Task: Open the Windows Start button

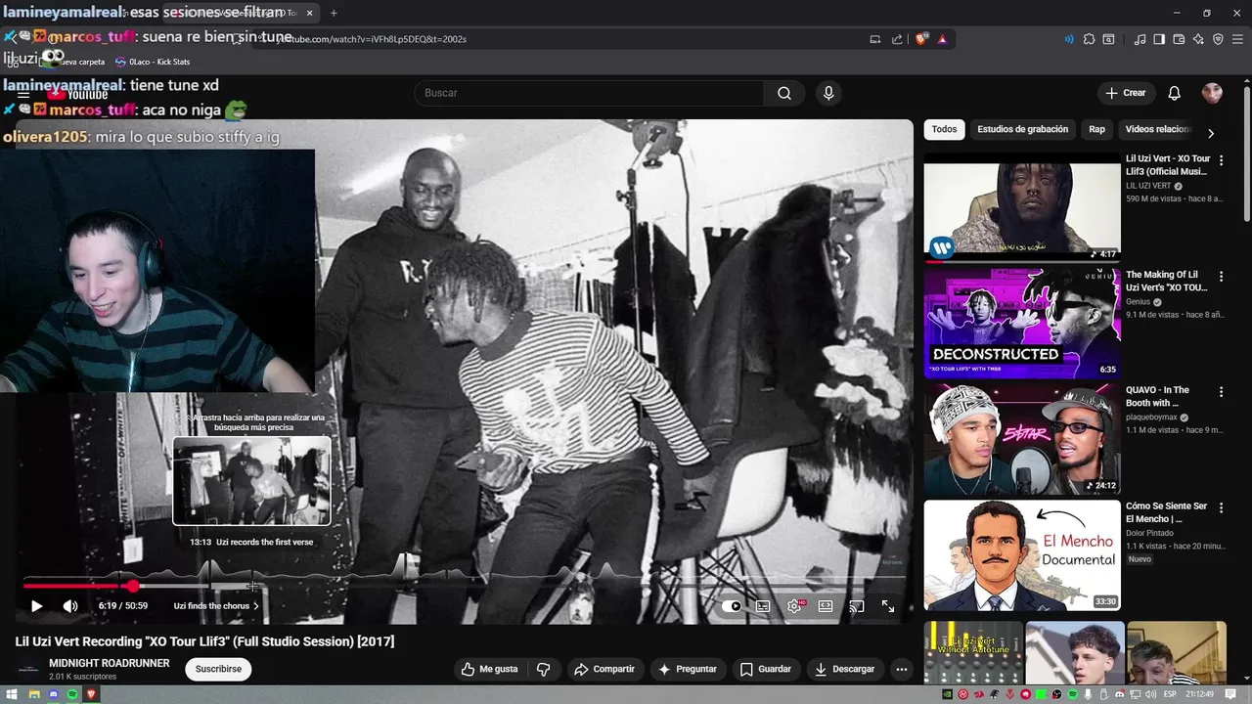Action: point(13,694)
